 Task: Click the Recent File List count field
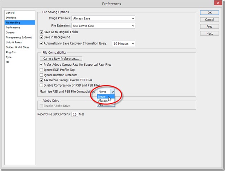(x=75, y=114)
